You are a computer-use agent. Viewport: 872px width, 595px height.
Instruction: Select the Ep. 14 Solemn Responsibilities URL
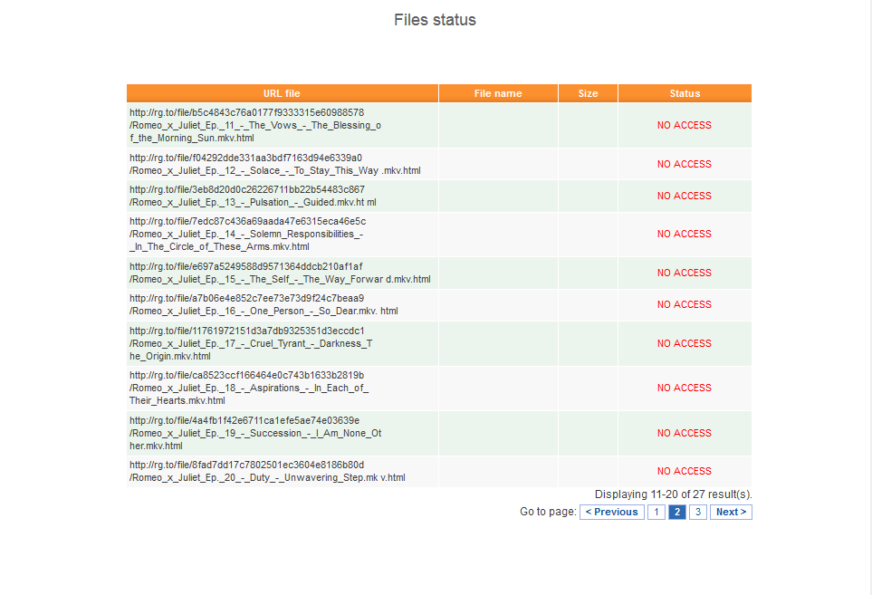(x=247, y=234)
